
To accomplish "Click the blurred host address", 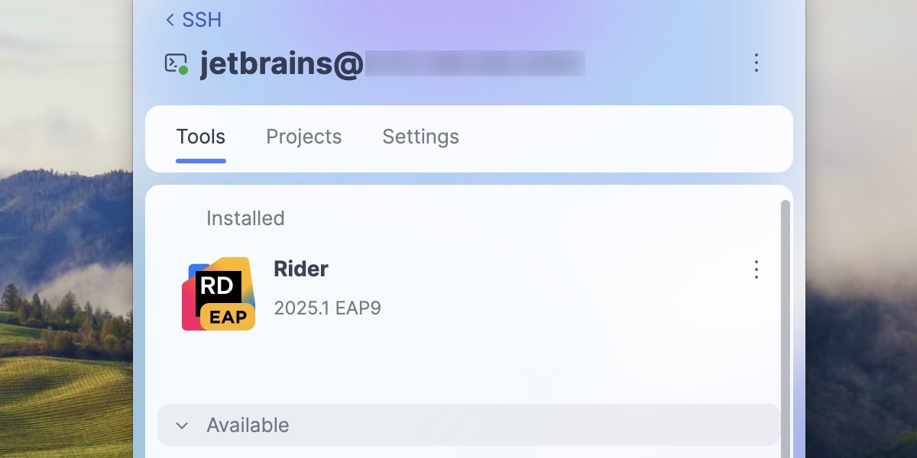I will click(474, 63).
